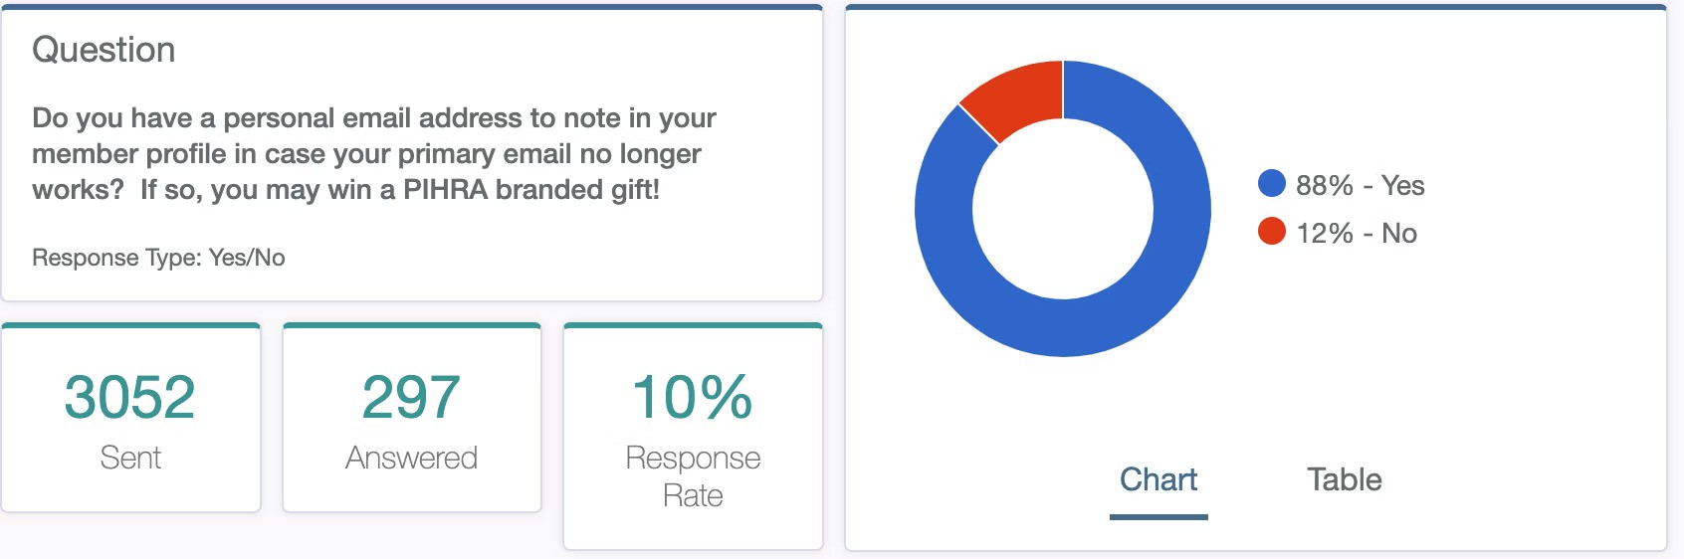This screenshot has height=559, width=1684.
Task: Click the Answered label
Action: pos(411,458)
